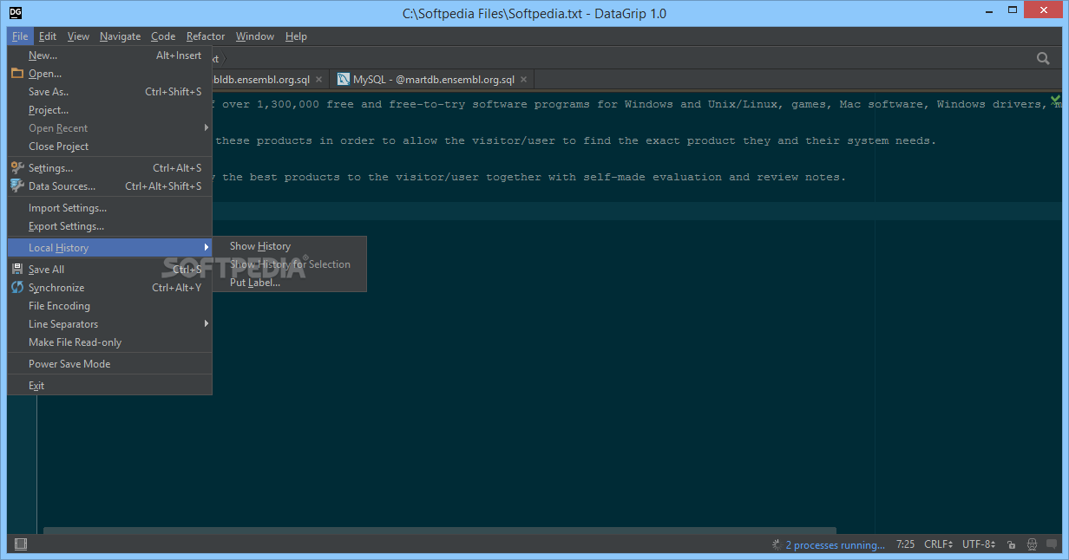The image size is (1069, 560).
Task: Click the search magnifier icon
Action: [1043, 58]
